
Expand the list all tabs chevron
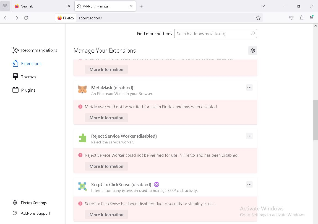(x=263, y=6)
